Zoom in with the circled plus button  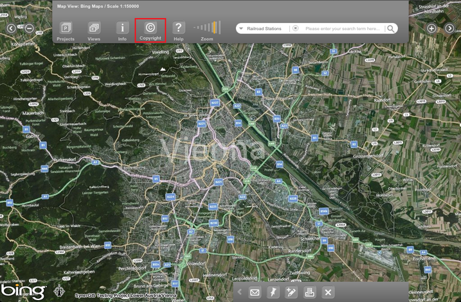tap(431, 28)
